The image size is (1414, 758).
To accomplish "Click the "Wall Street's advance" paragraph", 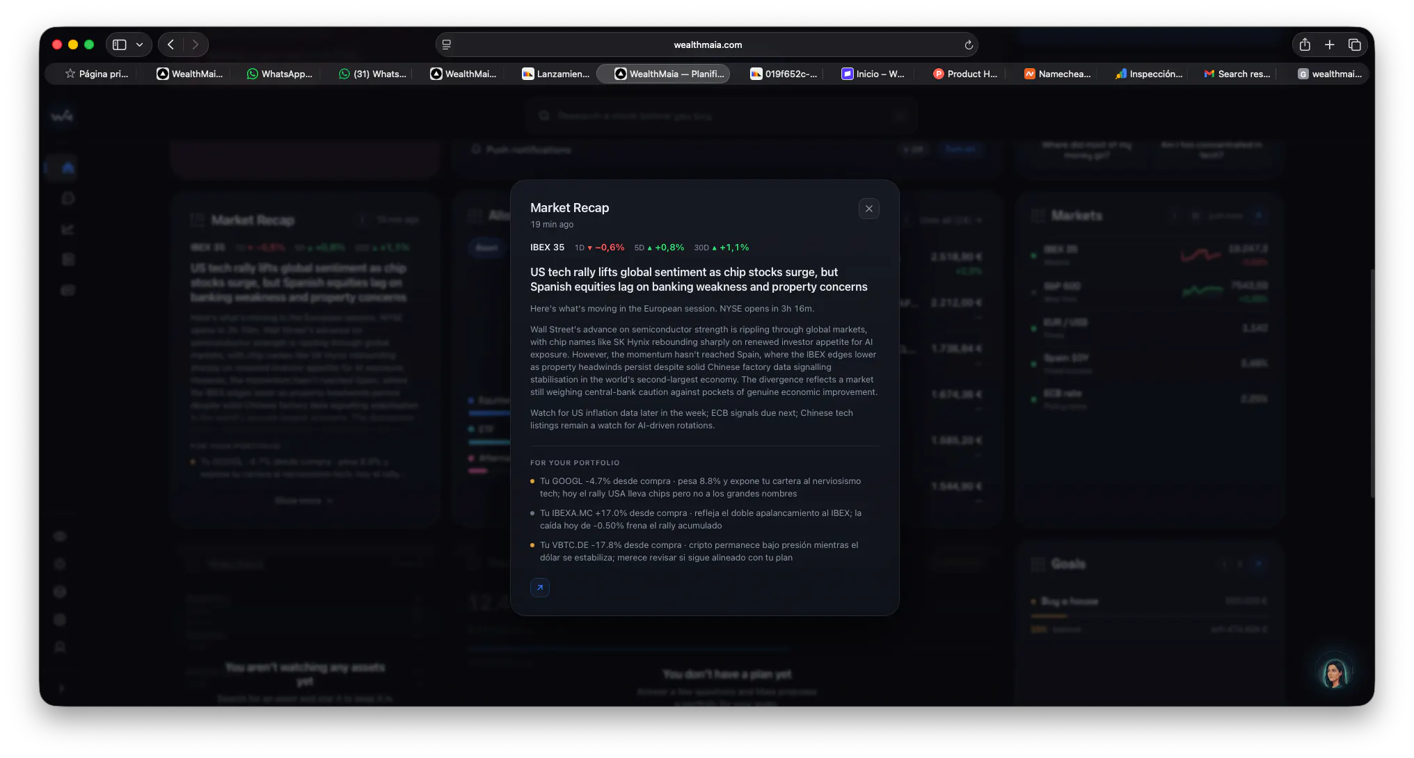I will pos(704,361).
